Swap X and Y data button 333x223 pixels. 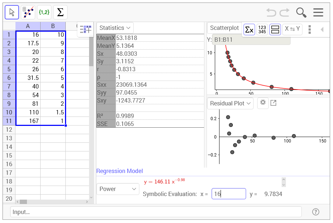[x=292, y=29]
